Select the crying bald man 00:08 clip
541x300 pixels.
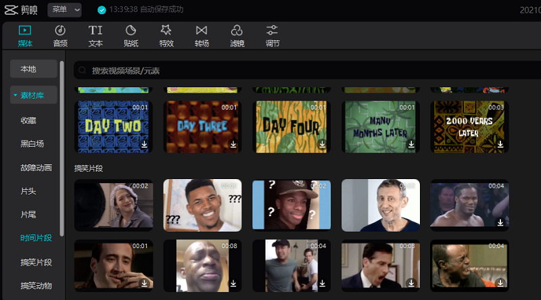(202, 266)
